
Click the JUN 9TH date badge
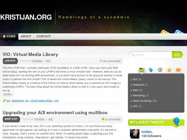click(x=10, y=61)
